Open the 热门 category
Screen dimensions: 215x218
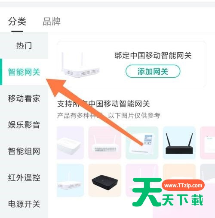coord(24,46)
